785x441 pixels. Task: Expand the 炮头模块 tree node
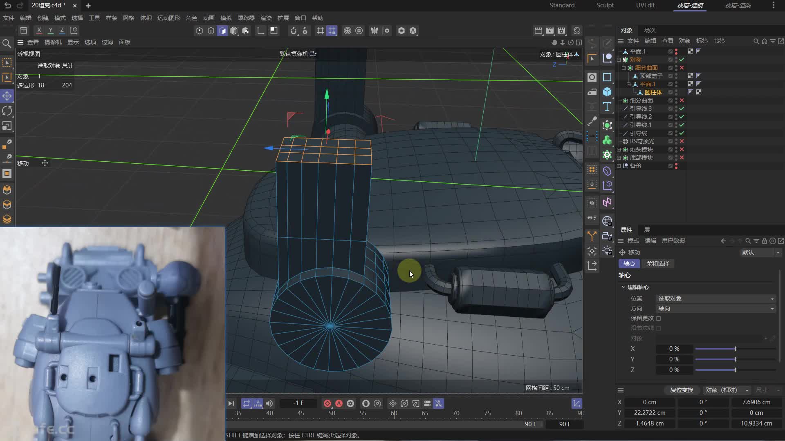click(x=619, y=149)
